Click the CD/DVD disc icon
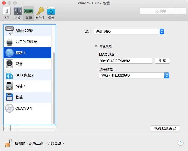The image size is (188, 151). (x=9, y=108)
